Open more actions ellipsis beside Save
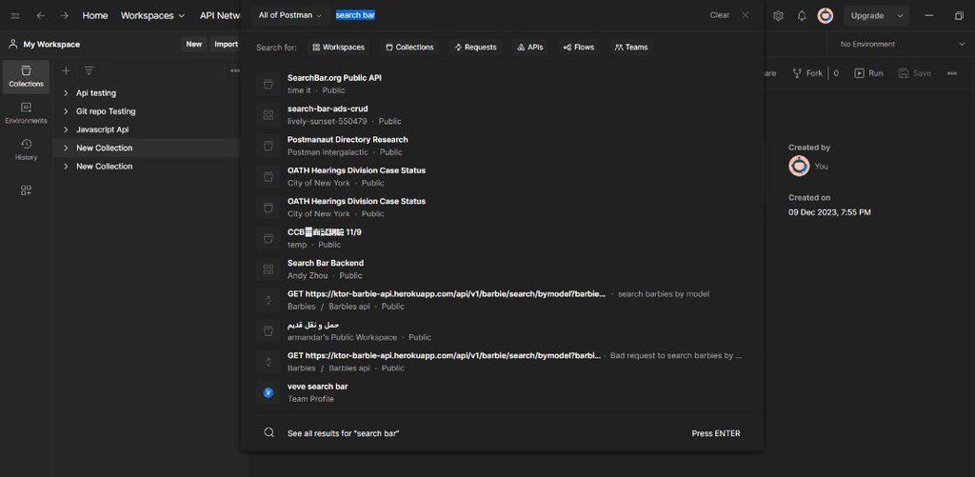This screenshot has width=975, height=477. [952, 72]
